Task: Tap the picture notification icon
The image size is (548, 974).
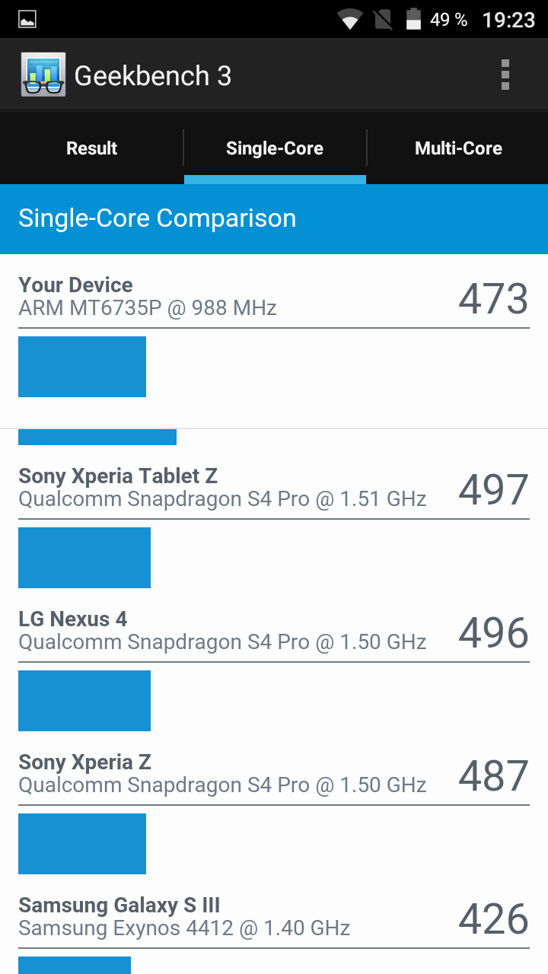Action: tap(28, 20)
